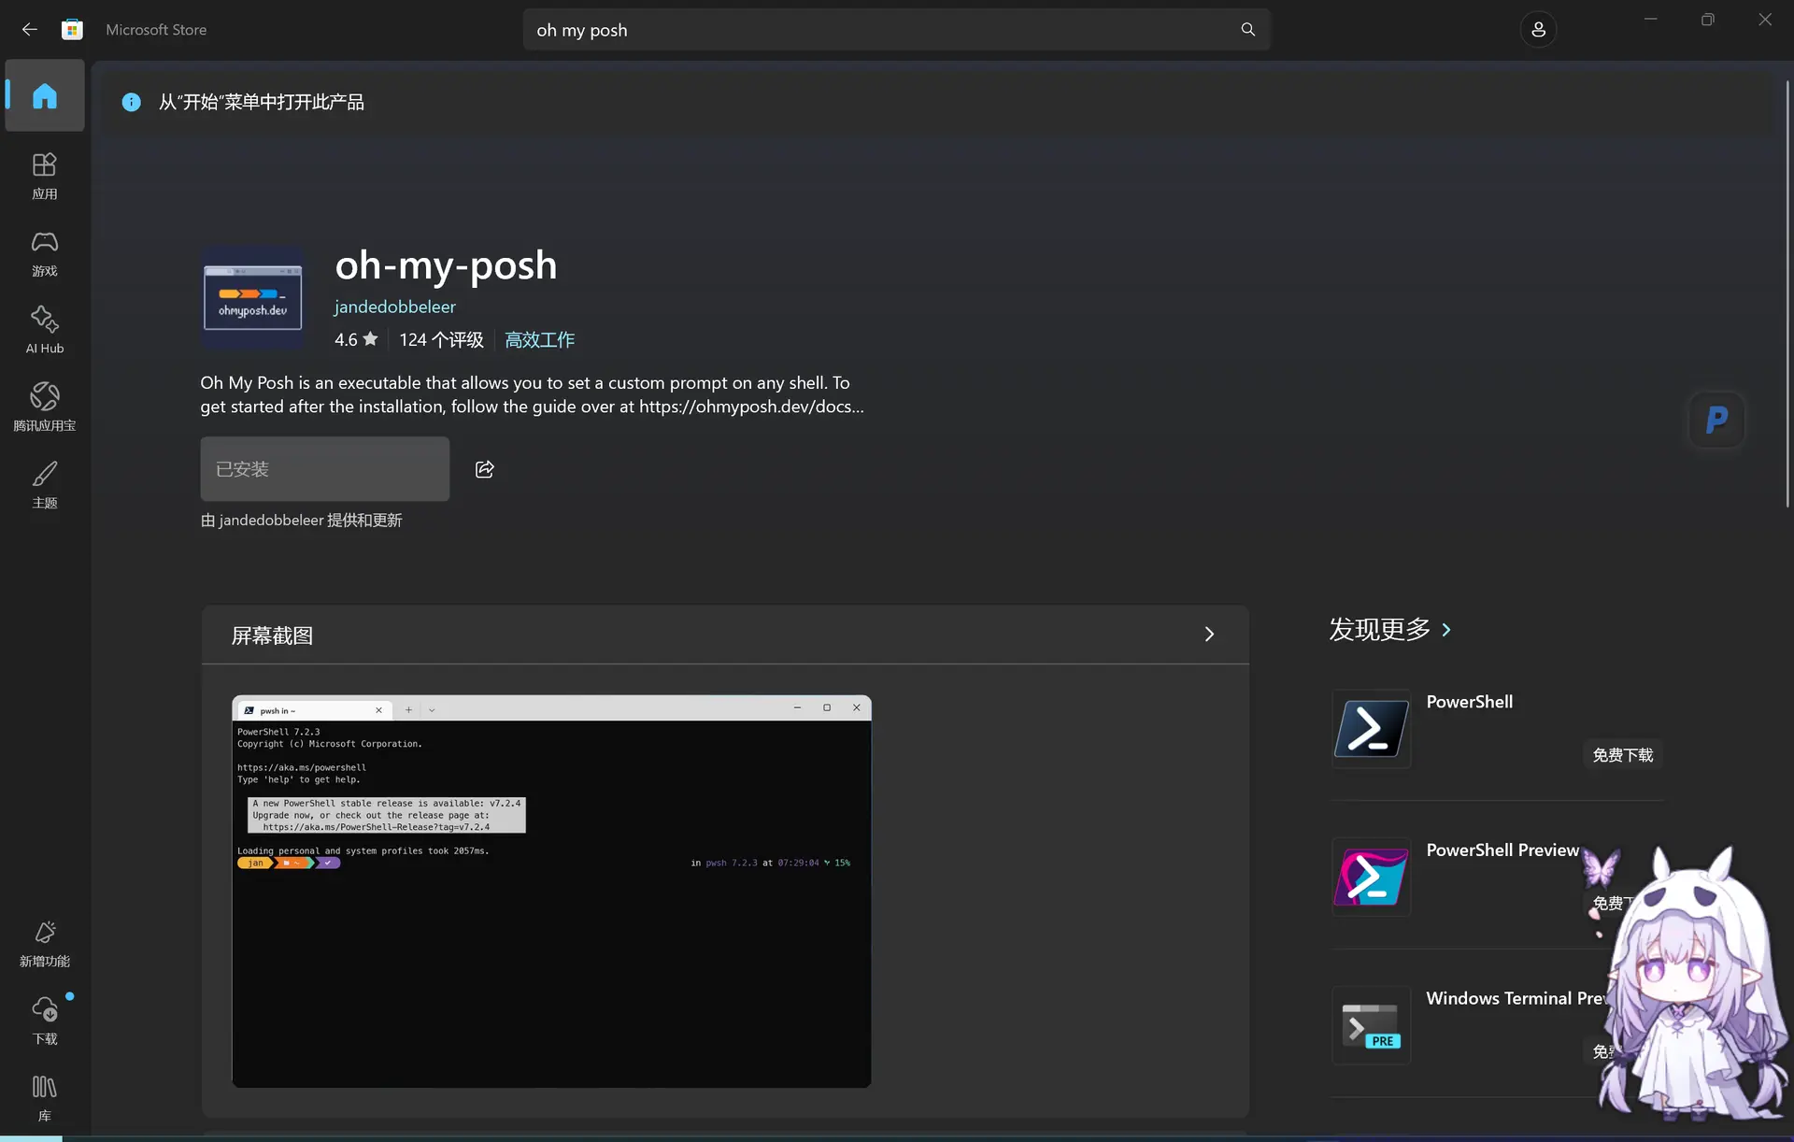
Task: Open the oh-my-posh terminal screenshot thumbnail
Action: coord(551,892)
